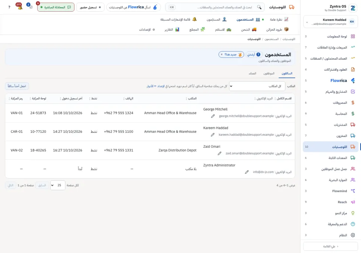Open the notifications bell icon
361x253 pixels.
pos(20,7)
